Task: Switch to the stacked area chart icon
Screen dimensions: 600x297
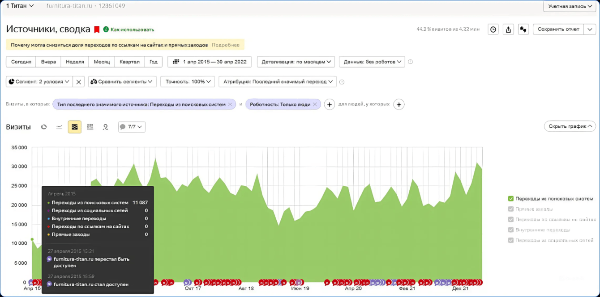Action: click(75, 127)
